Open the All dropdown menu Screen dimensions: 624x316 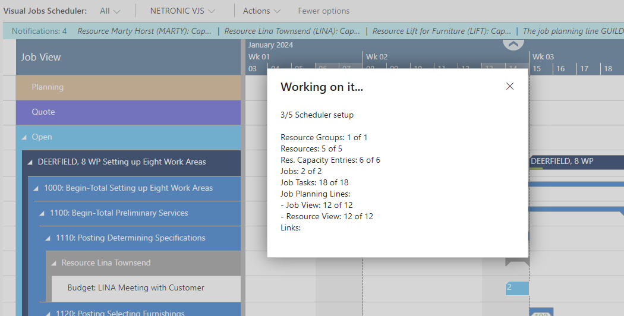[x=110, y=11]
